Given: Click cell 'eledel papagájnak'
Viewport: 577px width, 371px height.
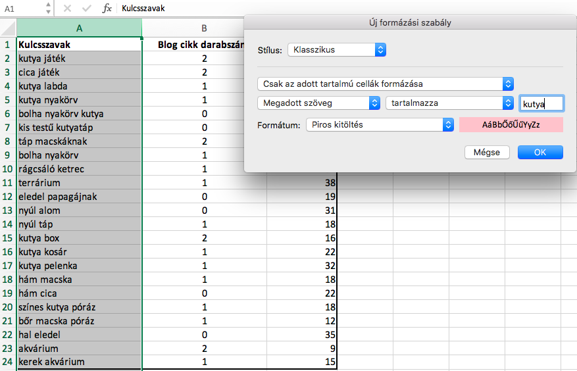Looking at the screenshot, I should [79, 197].
